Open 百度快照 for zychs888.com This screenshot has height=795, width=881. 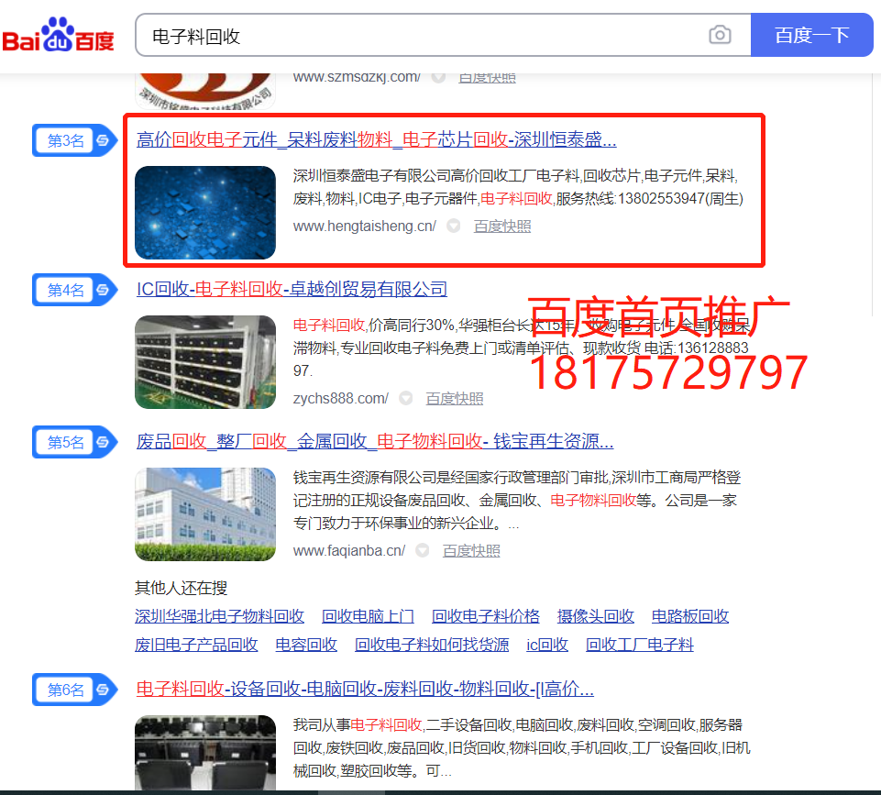click(455, 398)
